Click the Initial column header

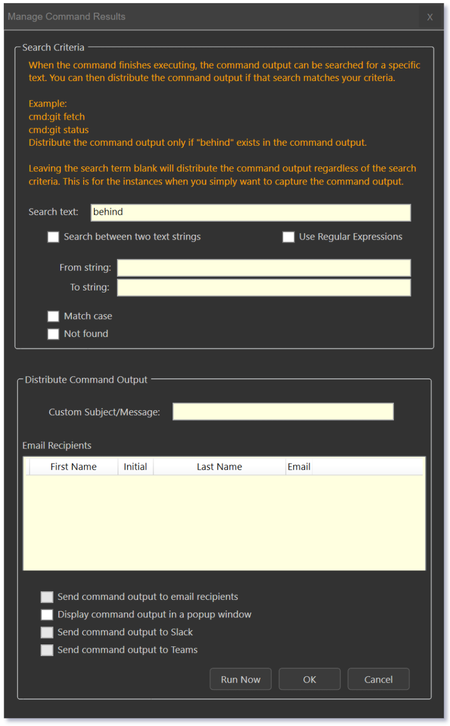click(136, 467)
